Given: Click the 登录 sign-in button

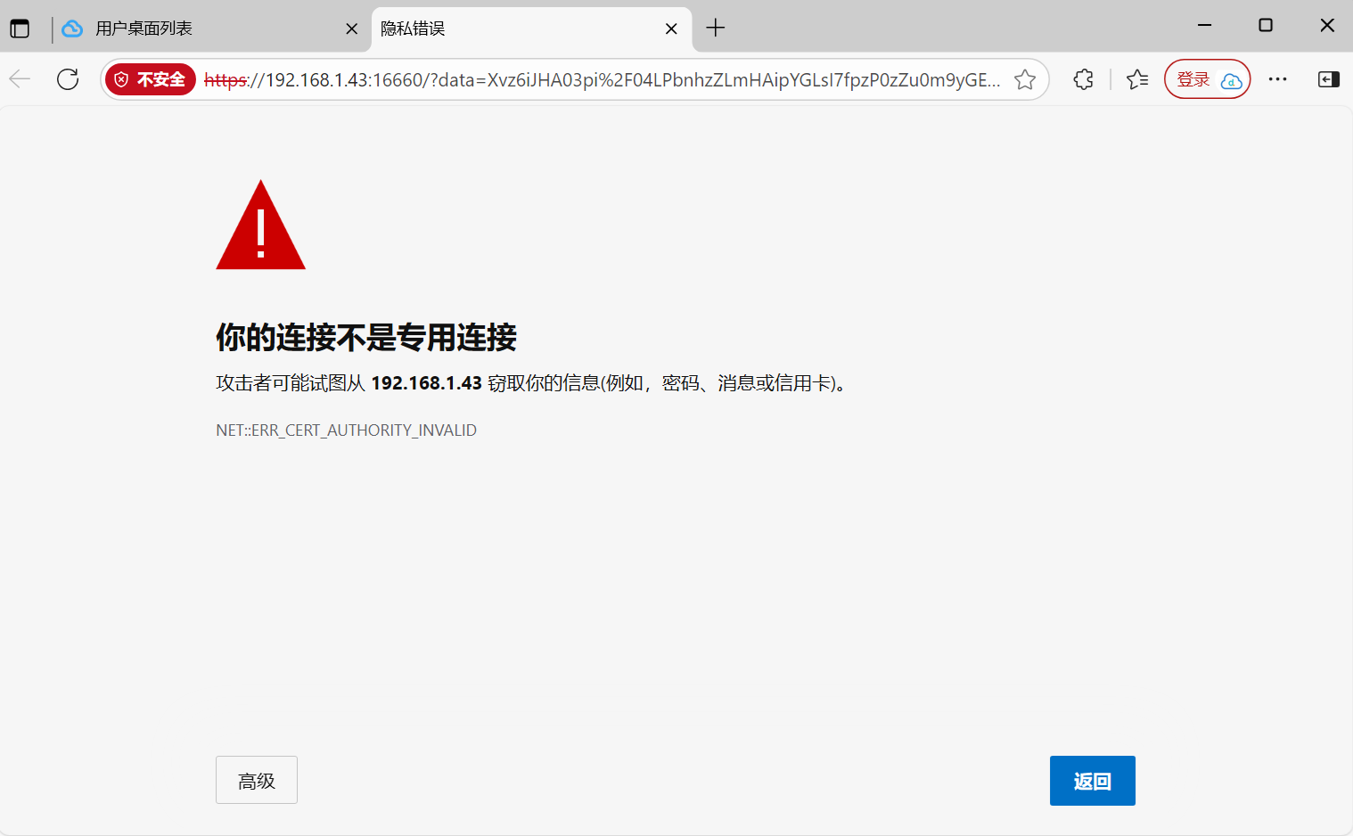Looking at the screenshot, I should (1194, 78).
